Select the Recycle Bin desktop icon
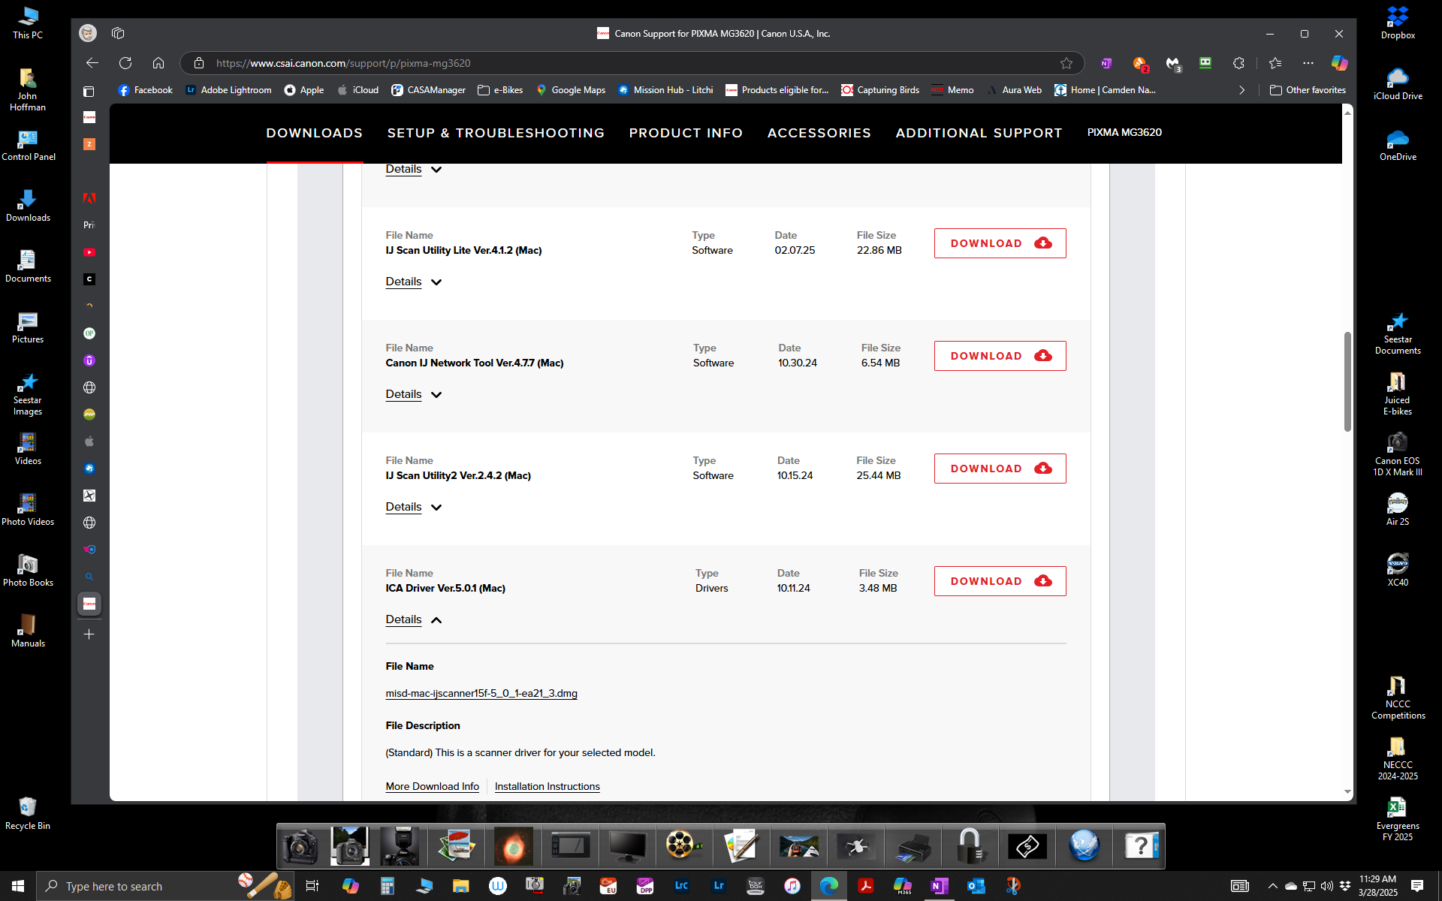The width and height of the screenshot is (1442, 901). pyautogui.click(x=28, y=814)
